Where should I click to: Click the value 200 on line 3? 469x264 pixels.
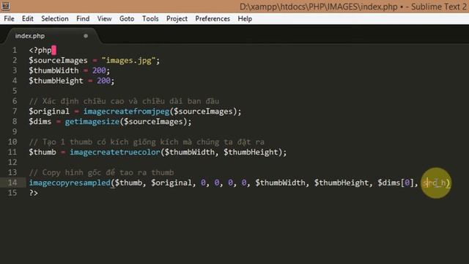pos(99,70)
